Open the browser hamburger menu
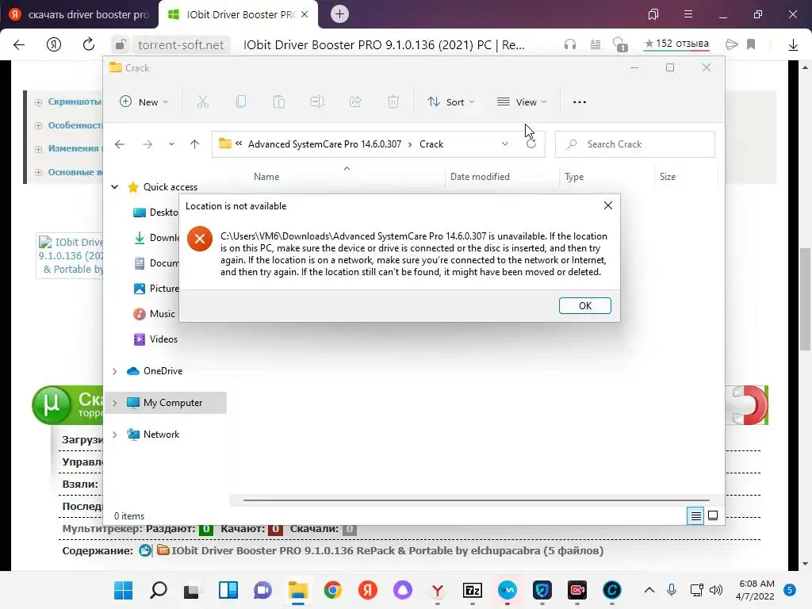This screenshot has height=609, width=812. pyautogui.click(x=688, y=14)
